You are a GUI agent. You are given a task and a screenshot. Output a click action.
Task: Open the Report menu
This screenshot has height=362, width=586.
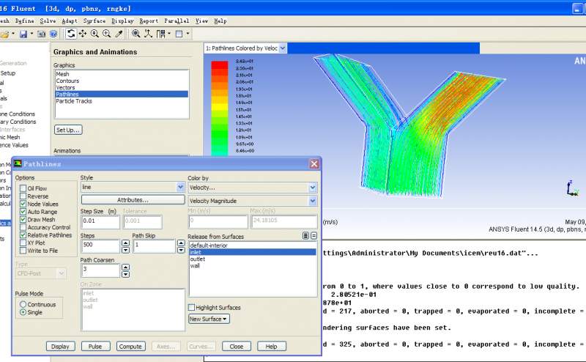point(149,21)
